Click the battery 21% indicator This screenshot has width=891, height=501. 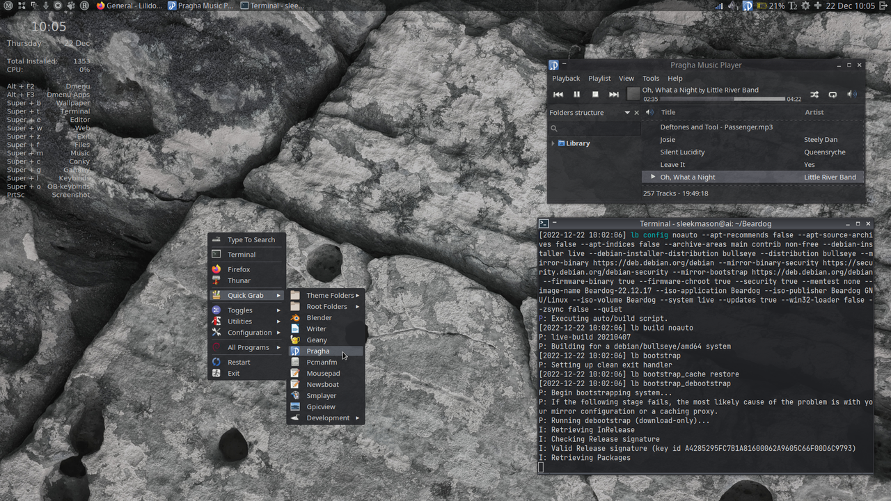[x=771, y=6]
